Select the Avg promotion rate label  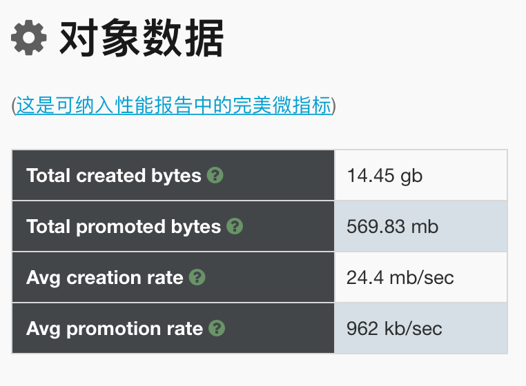(x=115, y=328)
